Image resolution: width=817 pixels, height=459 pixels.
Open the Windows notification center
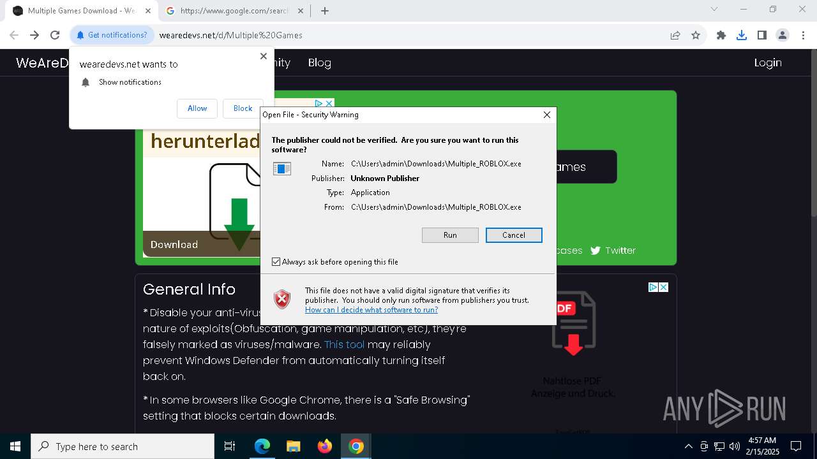[x=797, y=446]
